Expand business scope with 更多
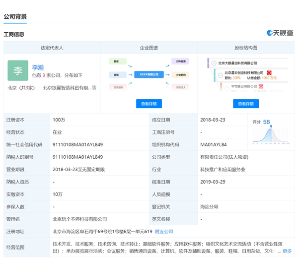Image resolution: width=298 pixels, height=258 pixels. coord(287,251)
